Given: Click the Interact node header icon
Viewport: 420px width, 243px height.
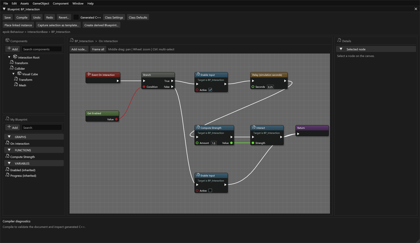Looking at the screenshot, I should coord(254,127).
